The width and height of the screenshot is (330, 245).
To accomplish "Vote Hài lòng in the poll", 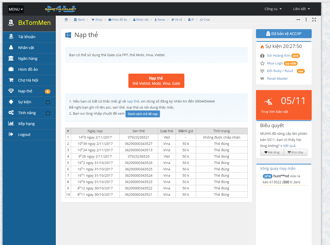I will tap(272, 152).
